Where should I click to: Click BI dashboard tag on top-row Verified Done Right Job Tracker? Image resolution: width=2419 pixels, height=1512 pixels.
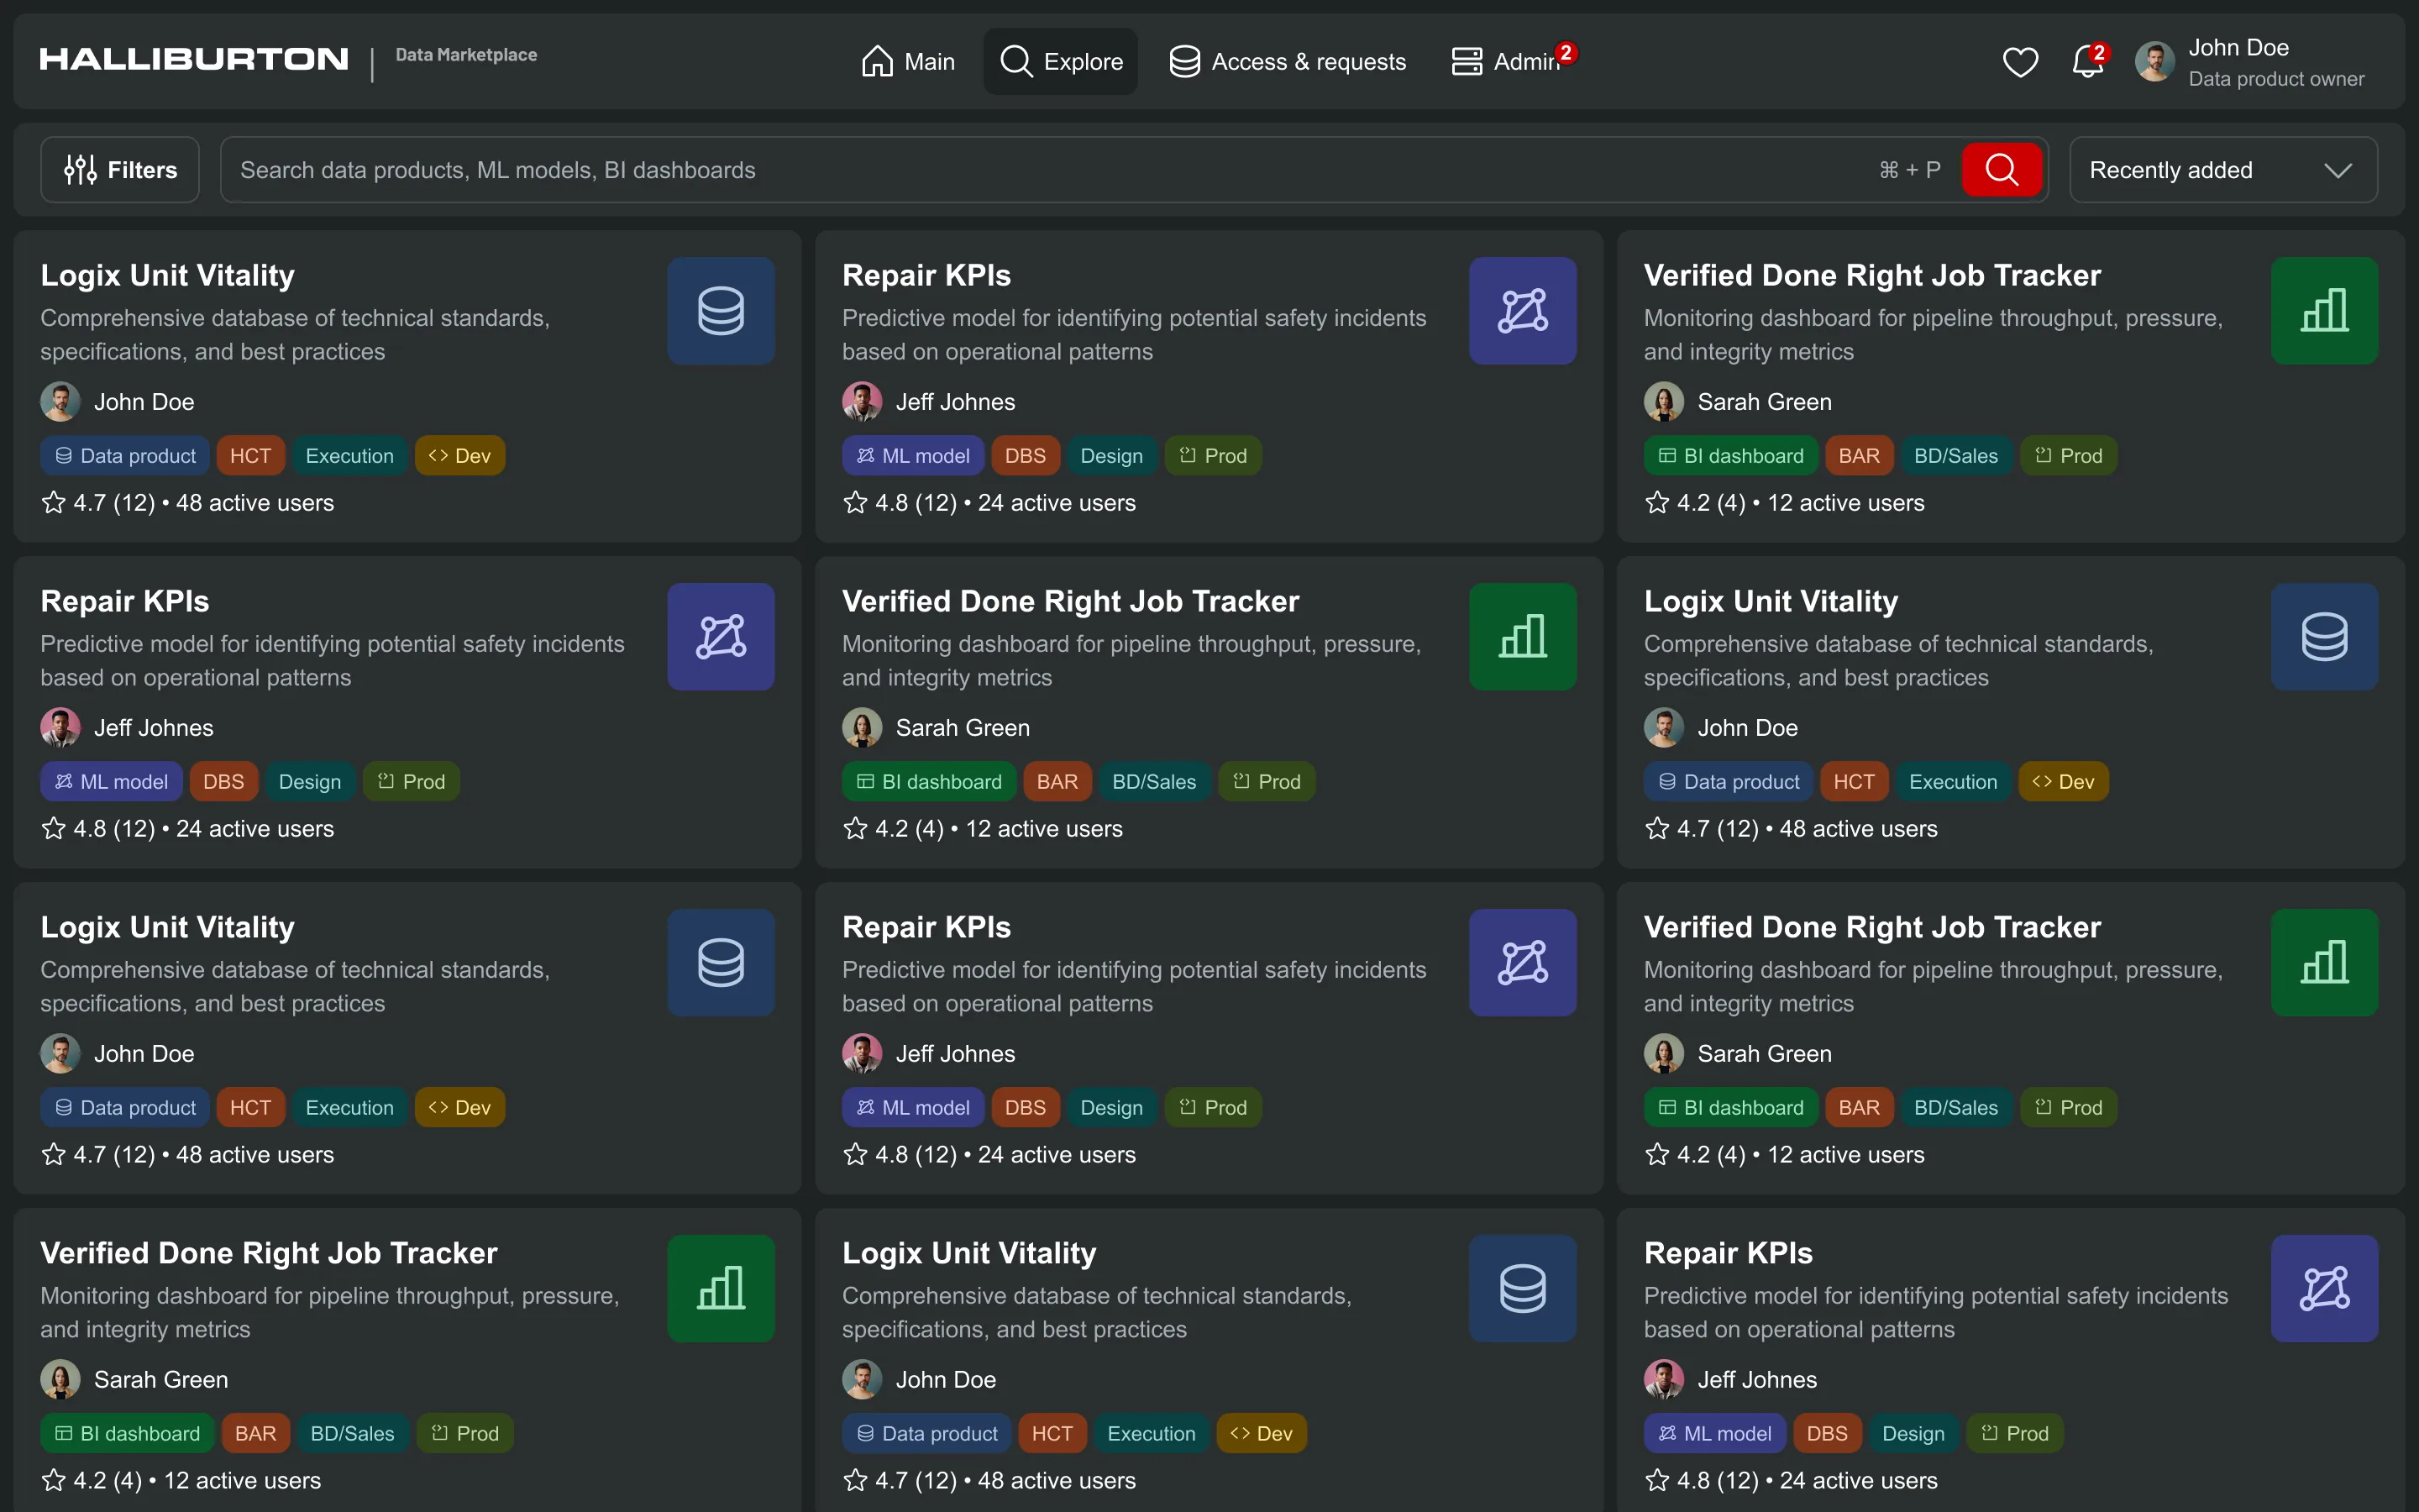1731,456
